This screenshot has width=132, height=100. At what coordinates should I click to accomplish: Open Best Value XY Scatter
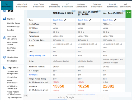[x=13, y=44]
